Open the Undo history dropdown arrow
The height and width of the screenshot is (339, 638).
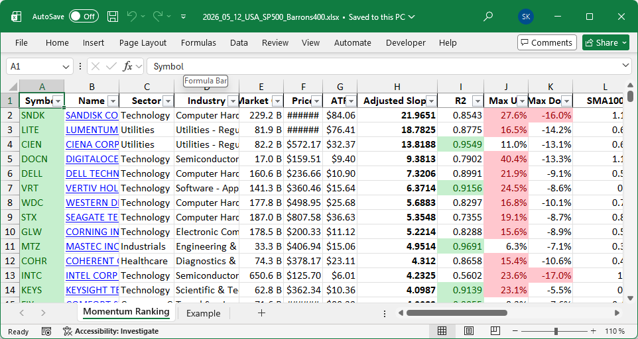coord(143,17)
